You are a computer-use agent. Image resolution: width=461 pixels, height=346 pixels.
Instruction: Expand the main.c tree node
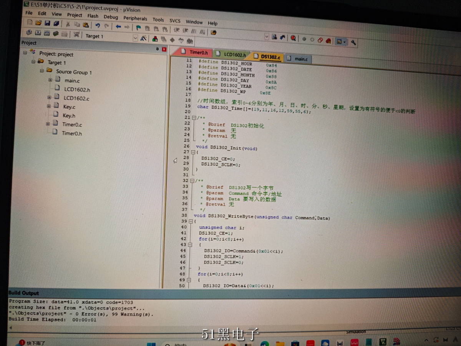[x=50, y=80]
